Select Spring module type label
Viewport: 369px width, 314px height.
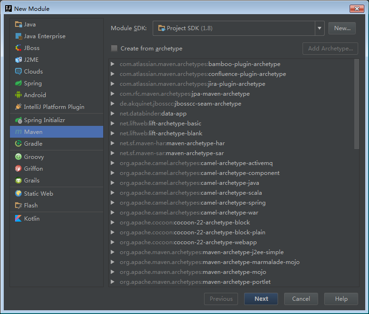coord(33,83)
